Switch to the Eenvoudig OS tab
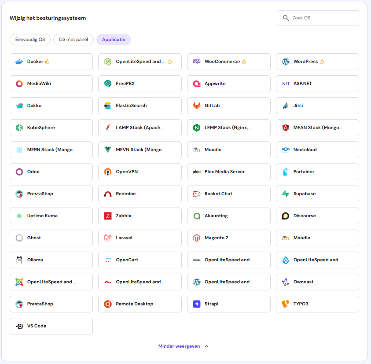The width and height of the screenshot is (371, 364). (x=30, y=40)
